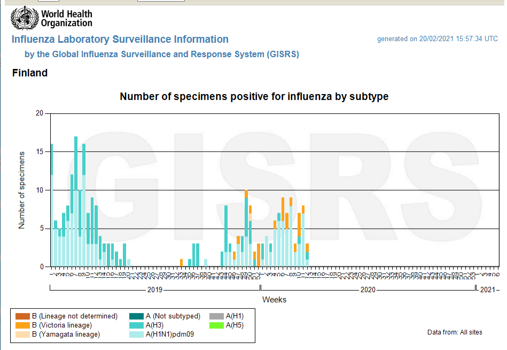Click the Global Influenza Surveillance and Response System subtitle
This screenshot has width=507, height=350.
click(x=162, y=55)
